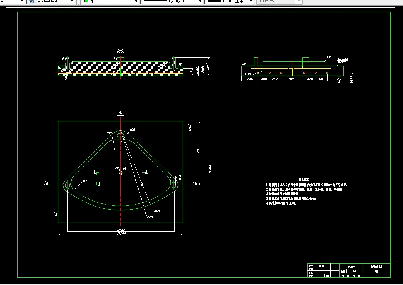Pick the right slotted hole in plan view
The height and width of the screenshot is (285, 403).
click(x=174, y=185)
